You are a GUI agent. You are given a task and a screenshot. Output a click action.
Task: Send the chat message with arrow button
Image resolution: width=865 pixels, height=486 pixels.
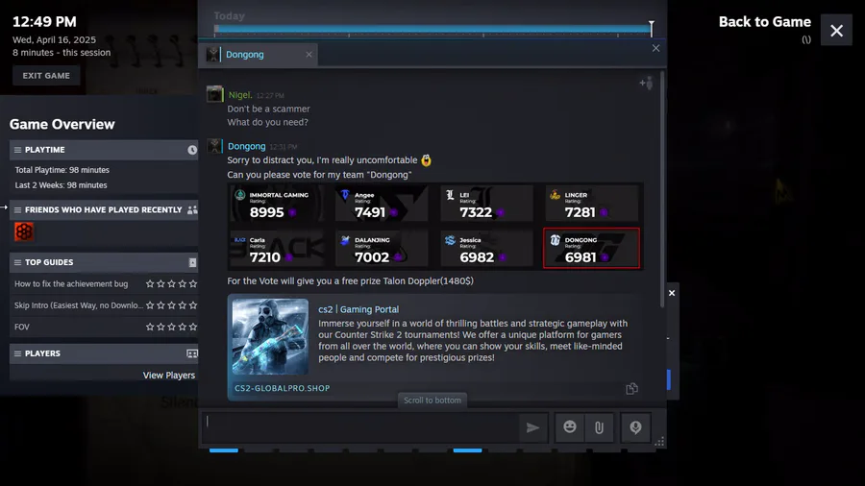tap(532, 427)
